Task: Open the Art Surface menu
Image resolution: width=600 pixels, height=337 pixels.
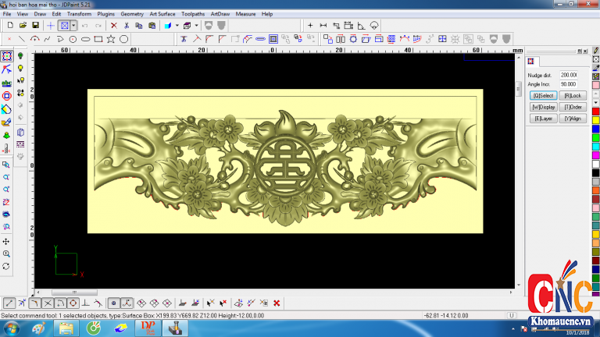Action: [x=162, y=14]
